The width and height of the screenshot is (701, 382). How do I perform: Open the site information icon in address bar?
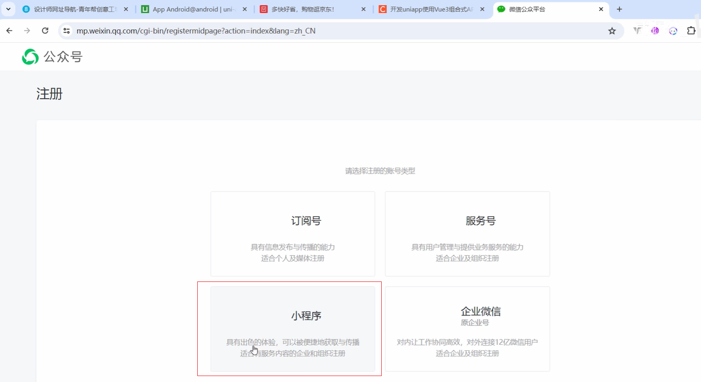tap(67, 31)
